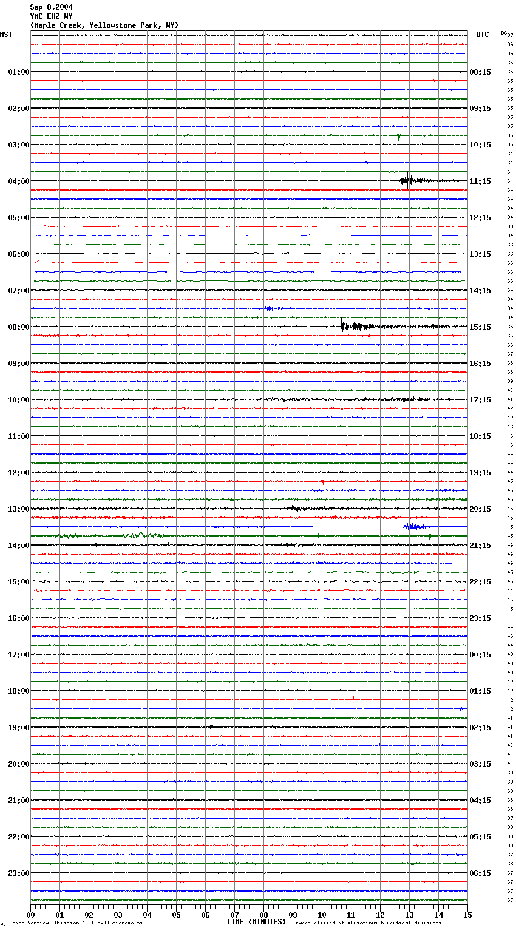Image resolution: width=516 pixels, height=931 pixels.
Task: Click the '17:15' UTC time label
Action: [x=480, y=400]
